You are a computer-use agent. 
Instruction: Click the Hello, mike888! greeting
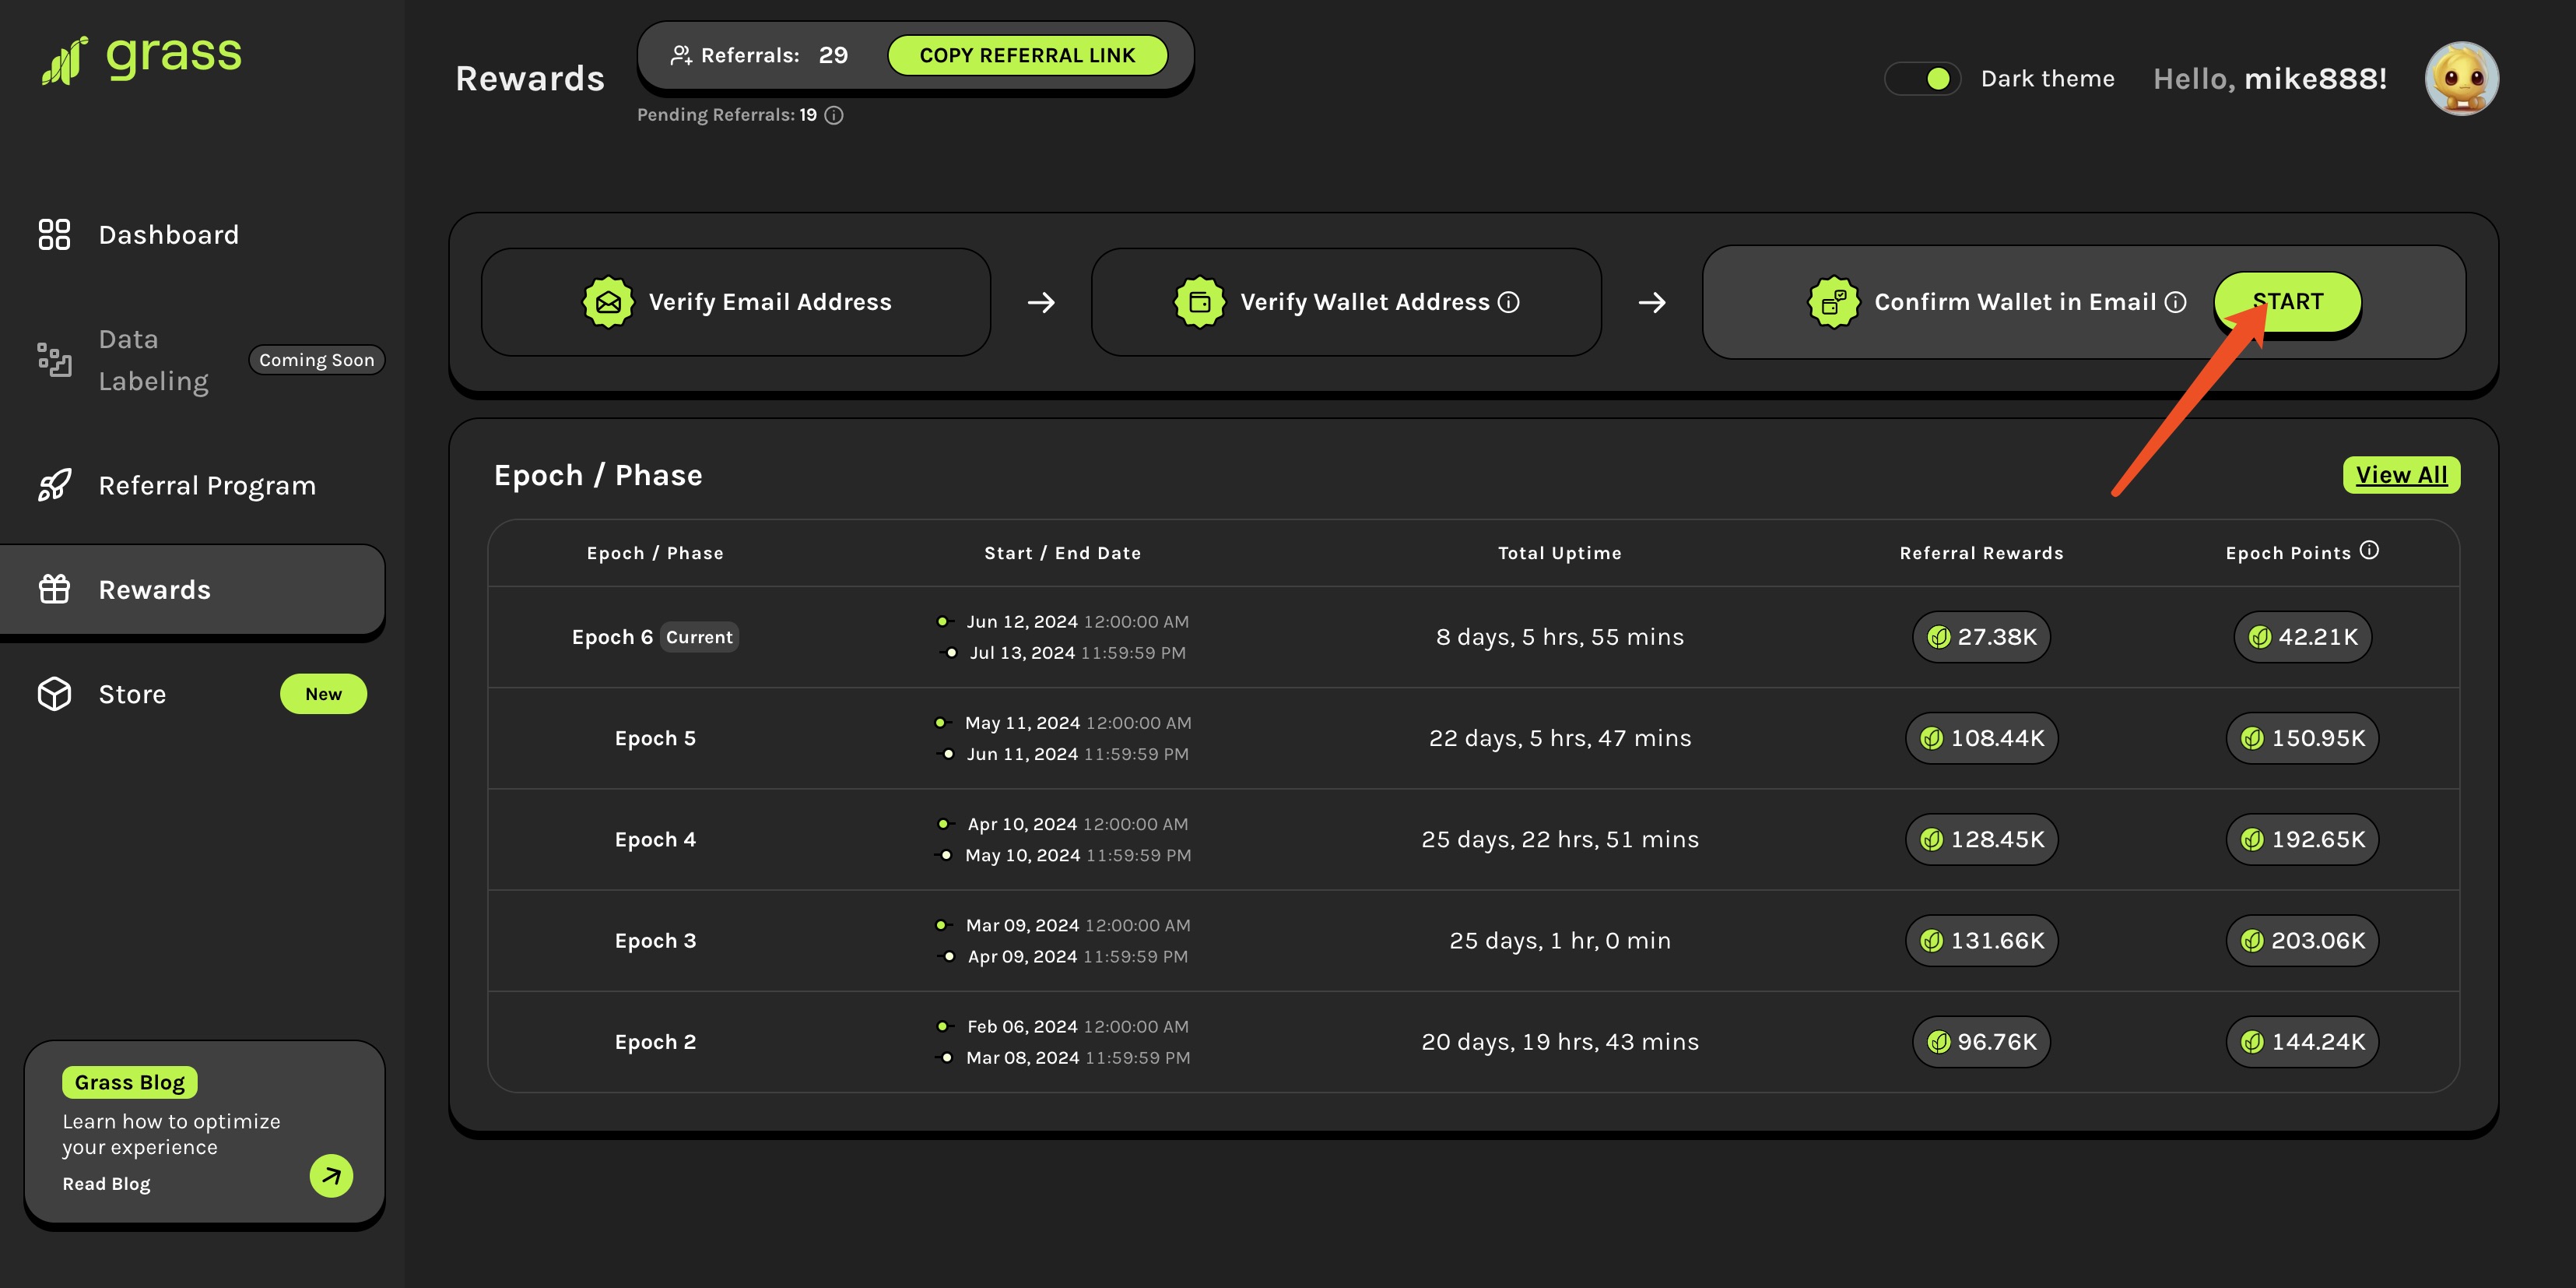click(2269, 78)
